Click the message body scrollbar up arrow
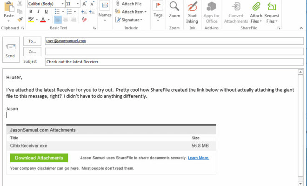Image resolution: width=307 pixels, height=186 pixels. coord(300,72)
